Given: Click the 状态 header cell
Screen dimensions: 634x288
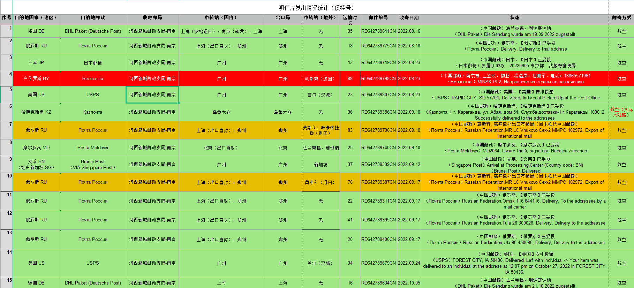Looking at the screenshot, I should pos(515,18).
